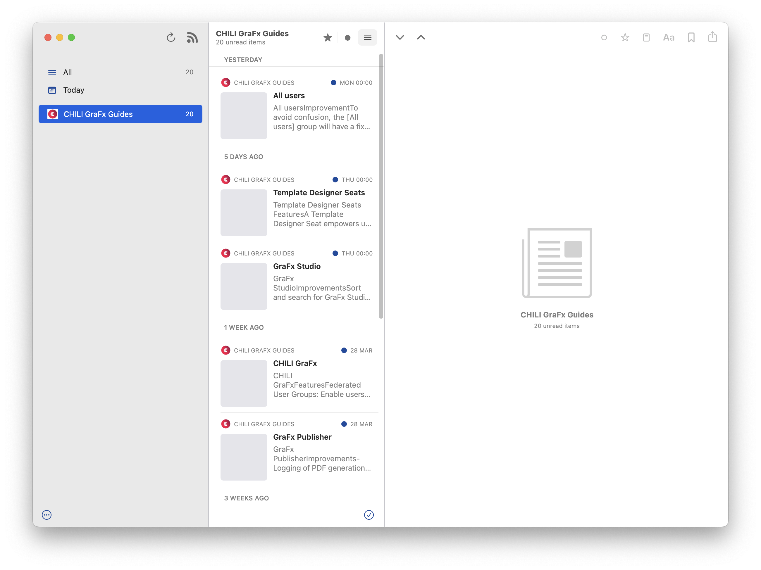
Task: Click unread dot on Template Designer Seats
Action: pos(335,179)
